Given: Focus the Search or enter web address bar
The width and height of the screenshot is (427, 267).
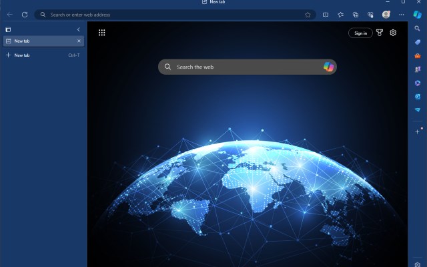Looking at the screenshot, I should [175, 15].
